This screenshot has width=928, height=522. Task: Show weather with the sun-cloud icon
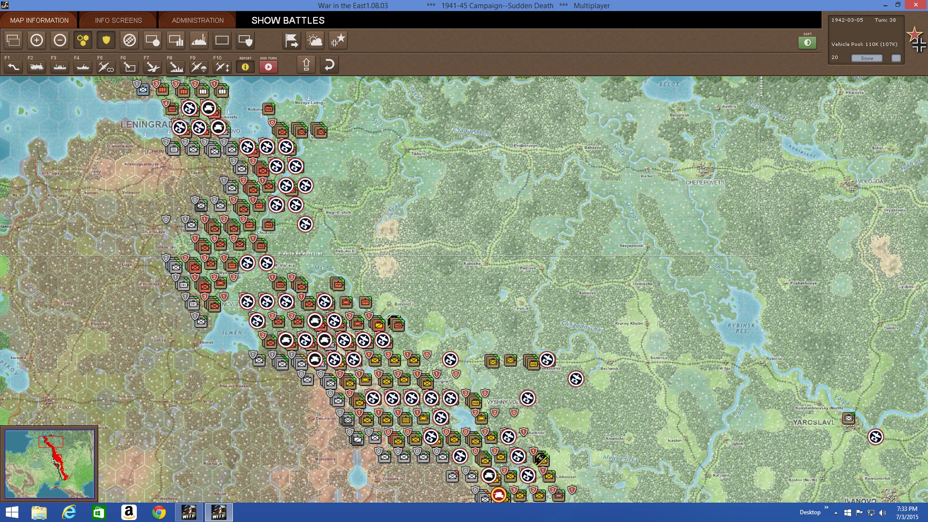coord(315,40)
